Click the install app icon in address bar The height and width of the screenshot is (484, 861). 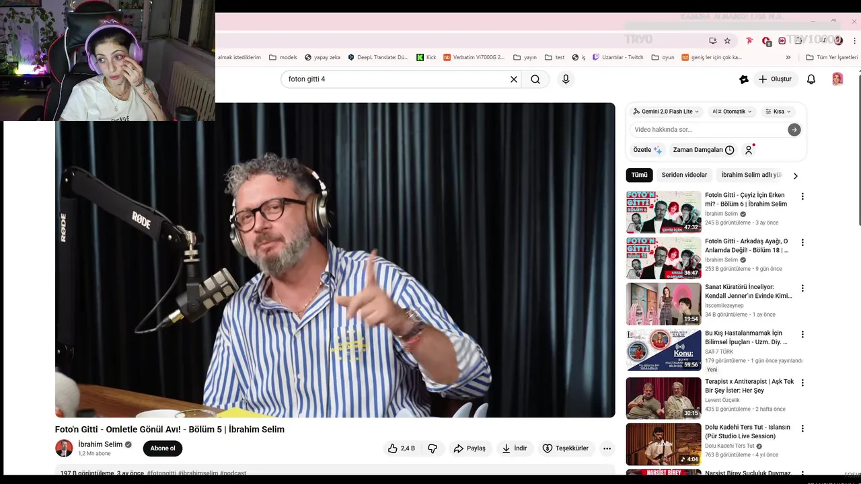pos(712,40)
